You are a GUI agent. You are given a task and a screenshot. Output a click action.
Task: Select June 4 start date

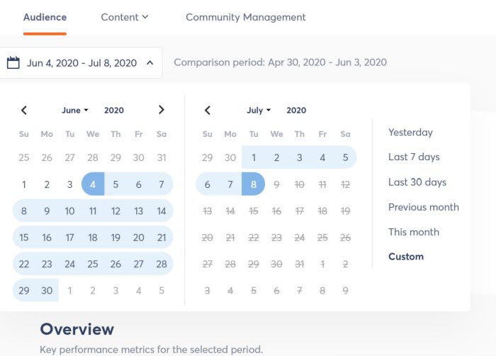point(93,184)
